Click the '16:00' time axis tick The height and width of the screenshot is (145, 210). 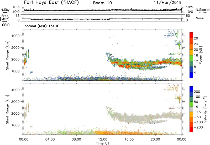[x=129, y=140]
